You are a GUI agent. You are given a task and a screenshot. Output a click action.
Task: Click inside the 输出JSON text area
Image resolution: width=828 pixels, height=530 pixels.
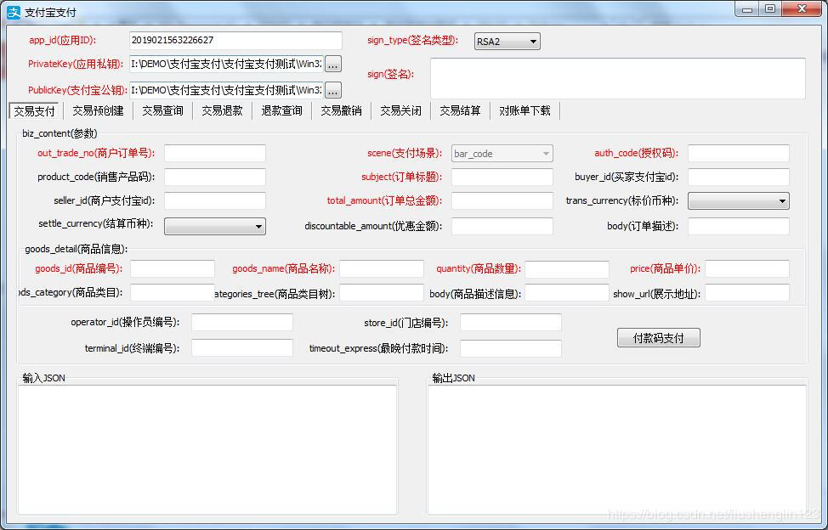coord(617,450)
